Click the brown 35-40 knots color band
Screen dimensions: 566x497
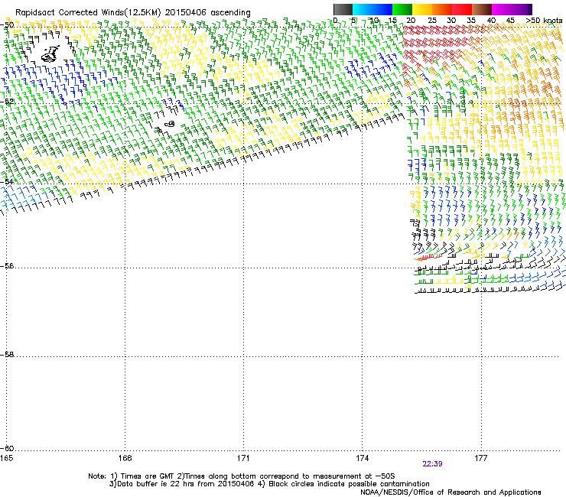click(x=482, y=9)
